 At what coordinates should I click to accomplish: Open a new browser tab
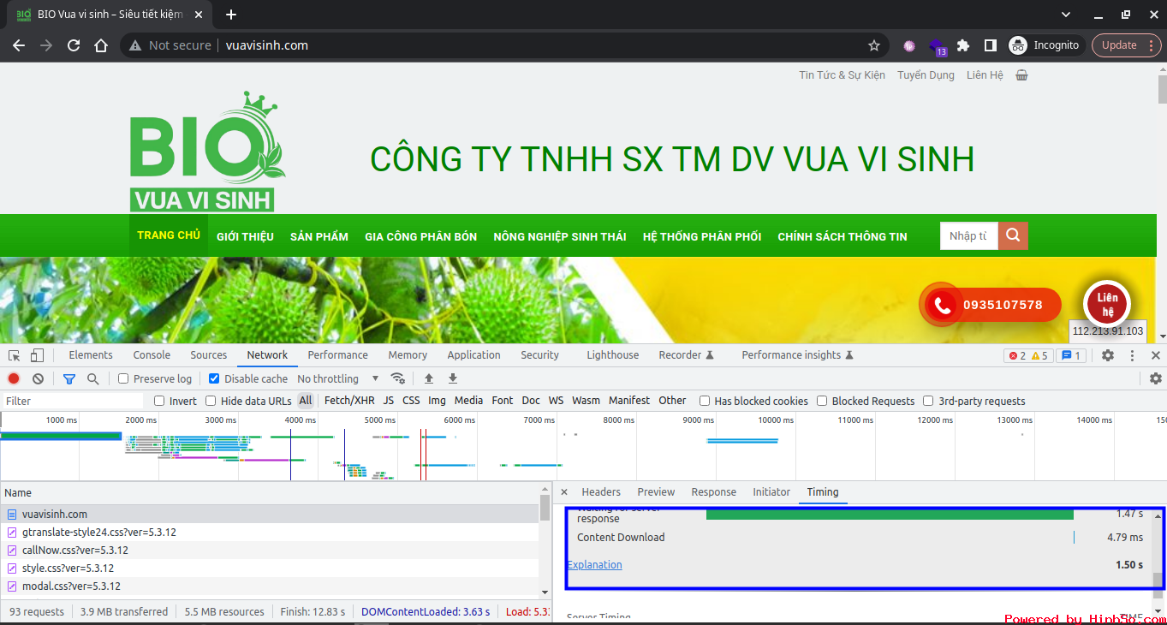click(x=231, y=15)
